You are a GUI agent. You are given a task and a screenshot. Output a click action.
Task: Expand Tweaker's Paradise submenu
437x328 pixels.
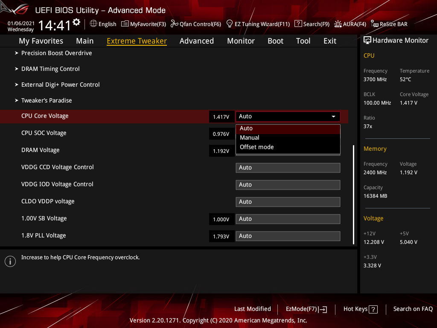(x=47, y=100)
